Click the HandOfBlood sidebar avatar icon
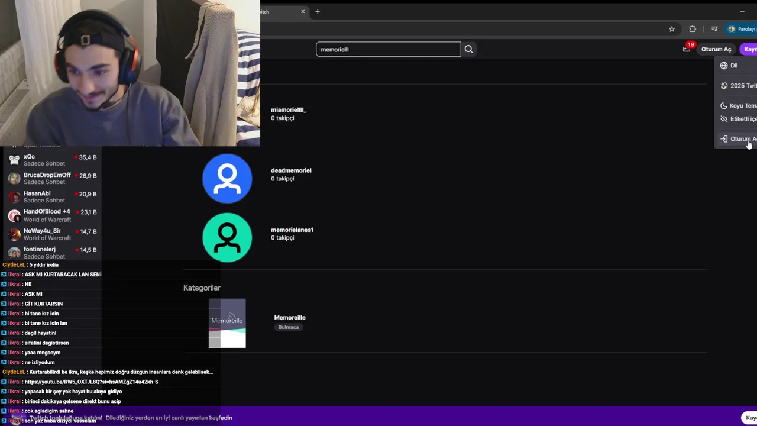This screenshot has width=757, height=426. [14, 216]
